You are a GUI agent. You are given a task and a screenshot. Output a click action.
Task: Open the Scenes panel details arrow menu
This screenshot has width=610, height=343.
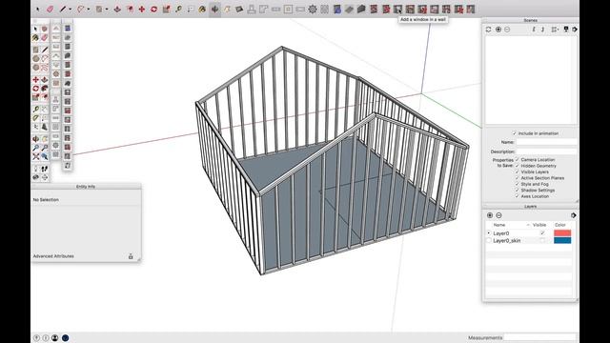tap(575, 30)
